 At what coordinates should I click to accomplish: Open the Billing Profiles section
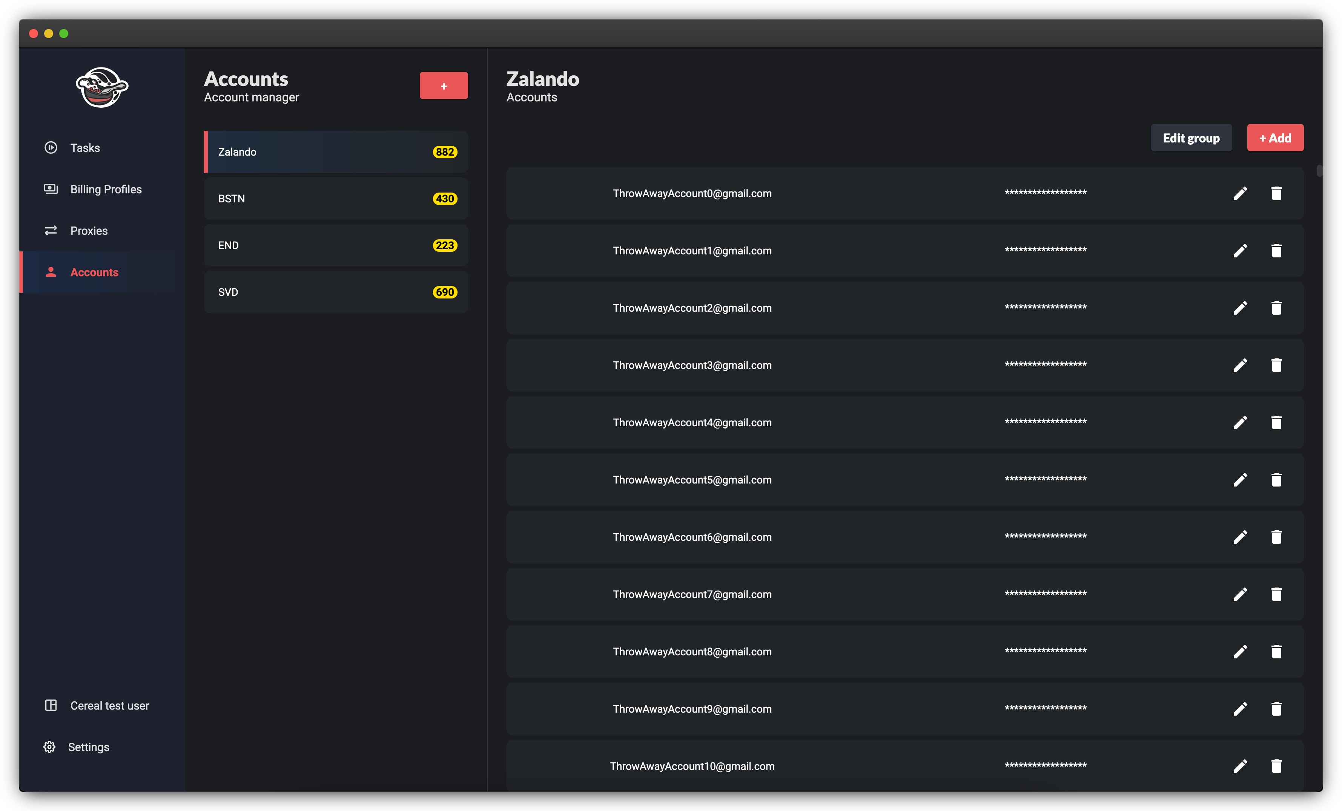point(106,190)
